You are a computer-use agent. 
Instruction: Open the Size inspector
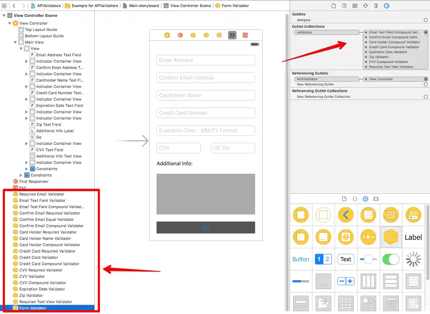[x=376, y=6]
